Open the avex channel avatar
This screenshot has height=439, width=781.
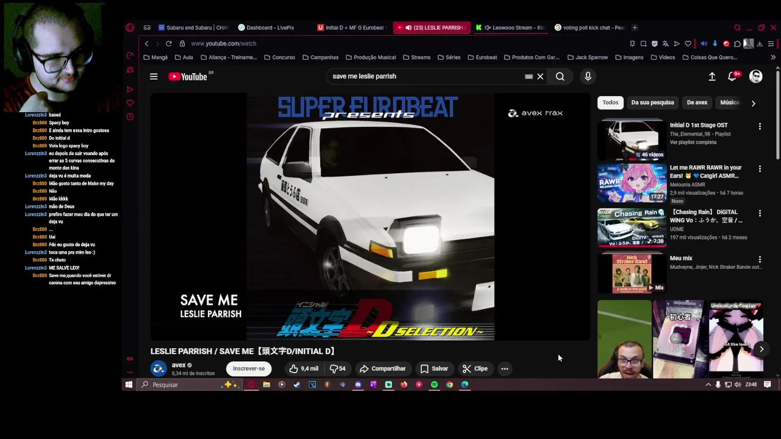(x=159, y=368)
